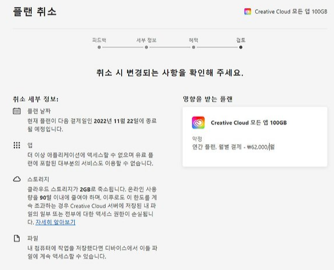Click the bold 90일 text
The width and height of the screenshot is (334, 270).
point(46,198)
